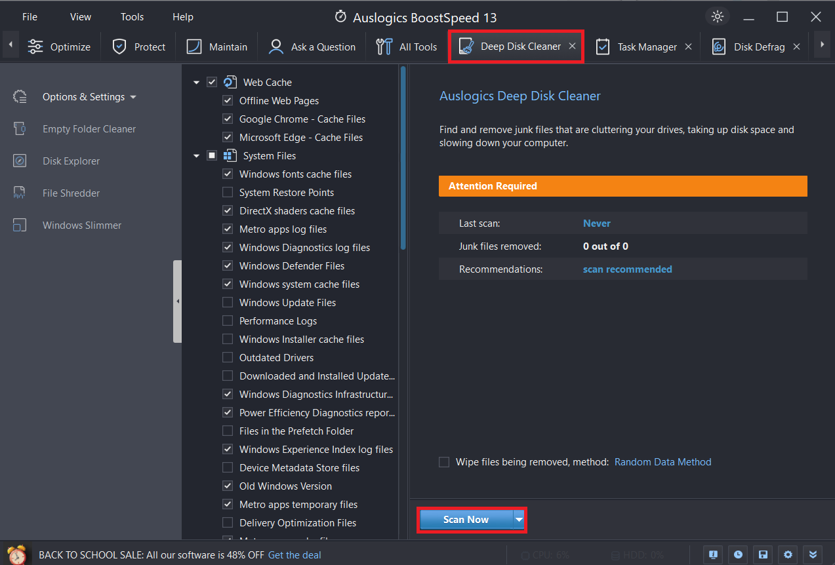835x565 pixels.
Task: Select Device Metadata Store files row text
Action: 299,467
